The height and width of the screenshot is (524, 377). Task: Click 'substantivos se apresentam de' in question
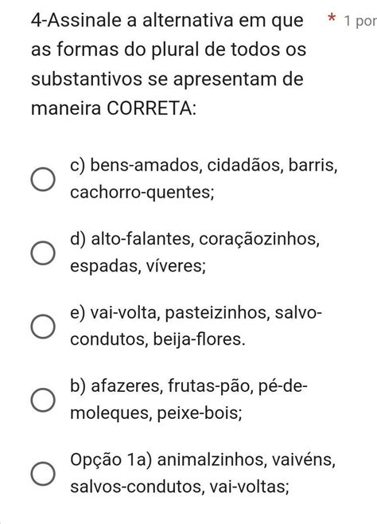[167, 79]
